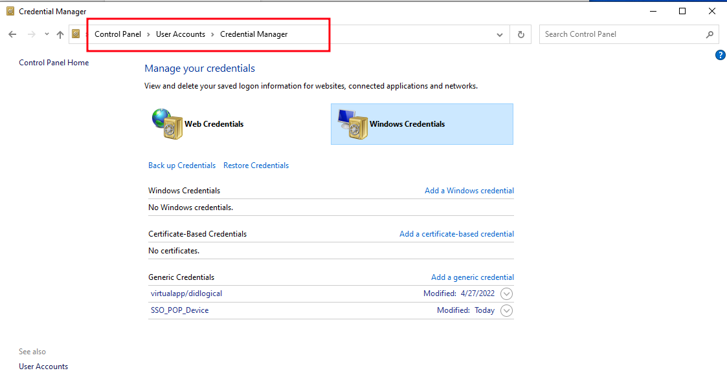Add a generic credential

tap(472, 277)
